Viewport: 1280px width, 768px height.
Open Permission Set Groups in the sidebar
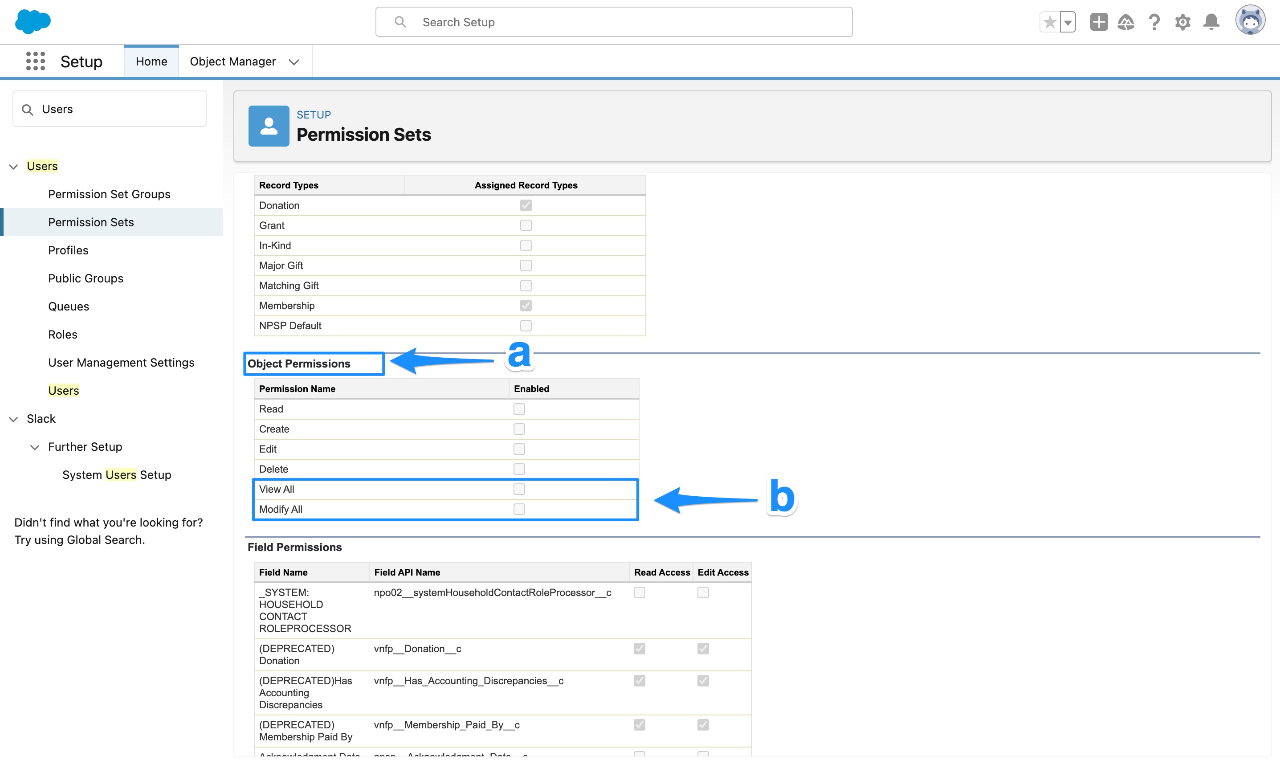pos(109,194)
